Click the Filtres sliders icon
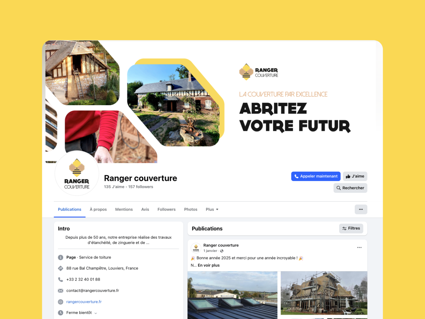 point(344,228)
